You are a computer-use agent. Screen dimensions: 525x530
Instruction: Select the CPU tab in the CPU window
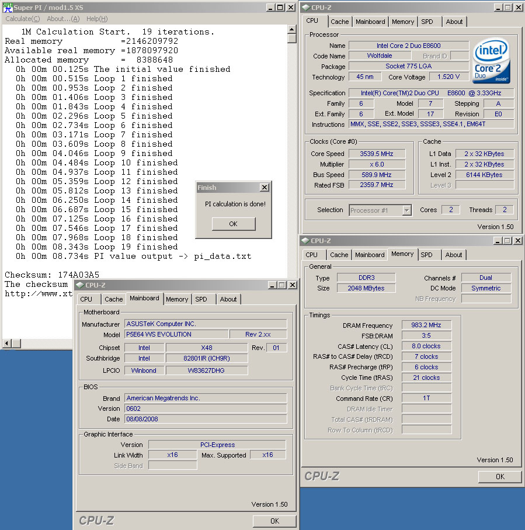[312, 20]
